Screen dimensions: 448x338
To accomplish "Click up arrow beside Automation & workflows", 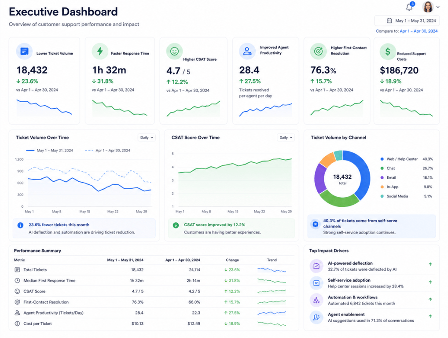I will point(430,299).
